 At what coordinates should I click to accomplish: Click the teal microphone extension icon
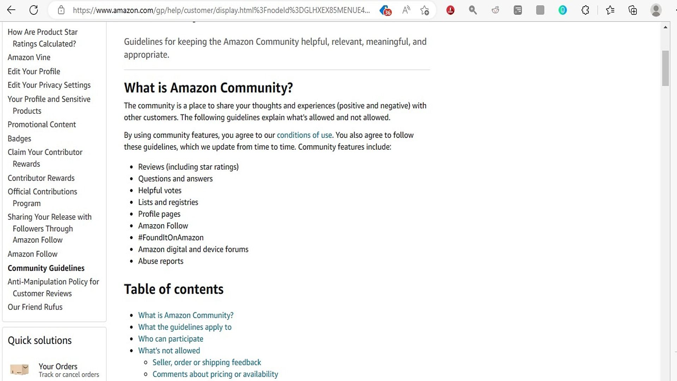tap(562, 10)
